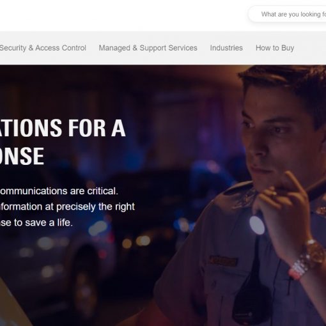
Task: Click the name badge on officer's shirt
Action: point(223,261)
